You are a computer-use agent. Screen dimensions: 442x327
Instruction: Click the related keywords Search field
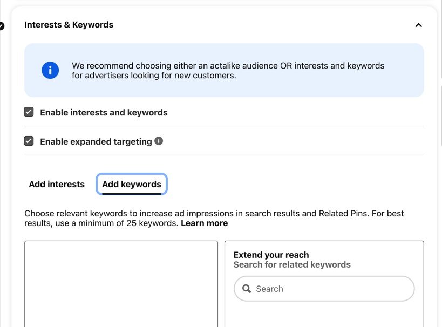(324, 289)
